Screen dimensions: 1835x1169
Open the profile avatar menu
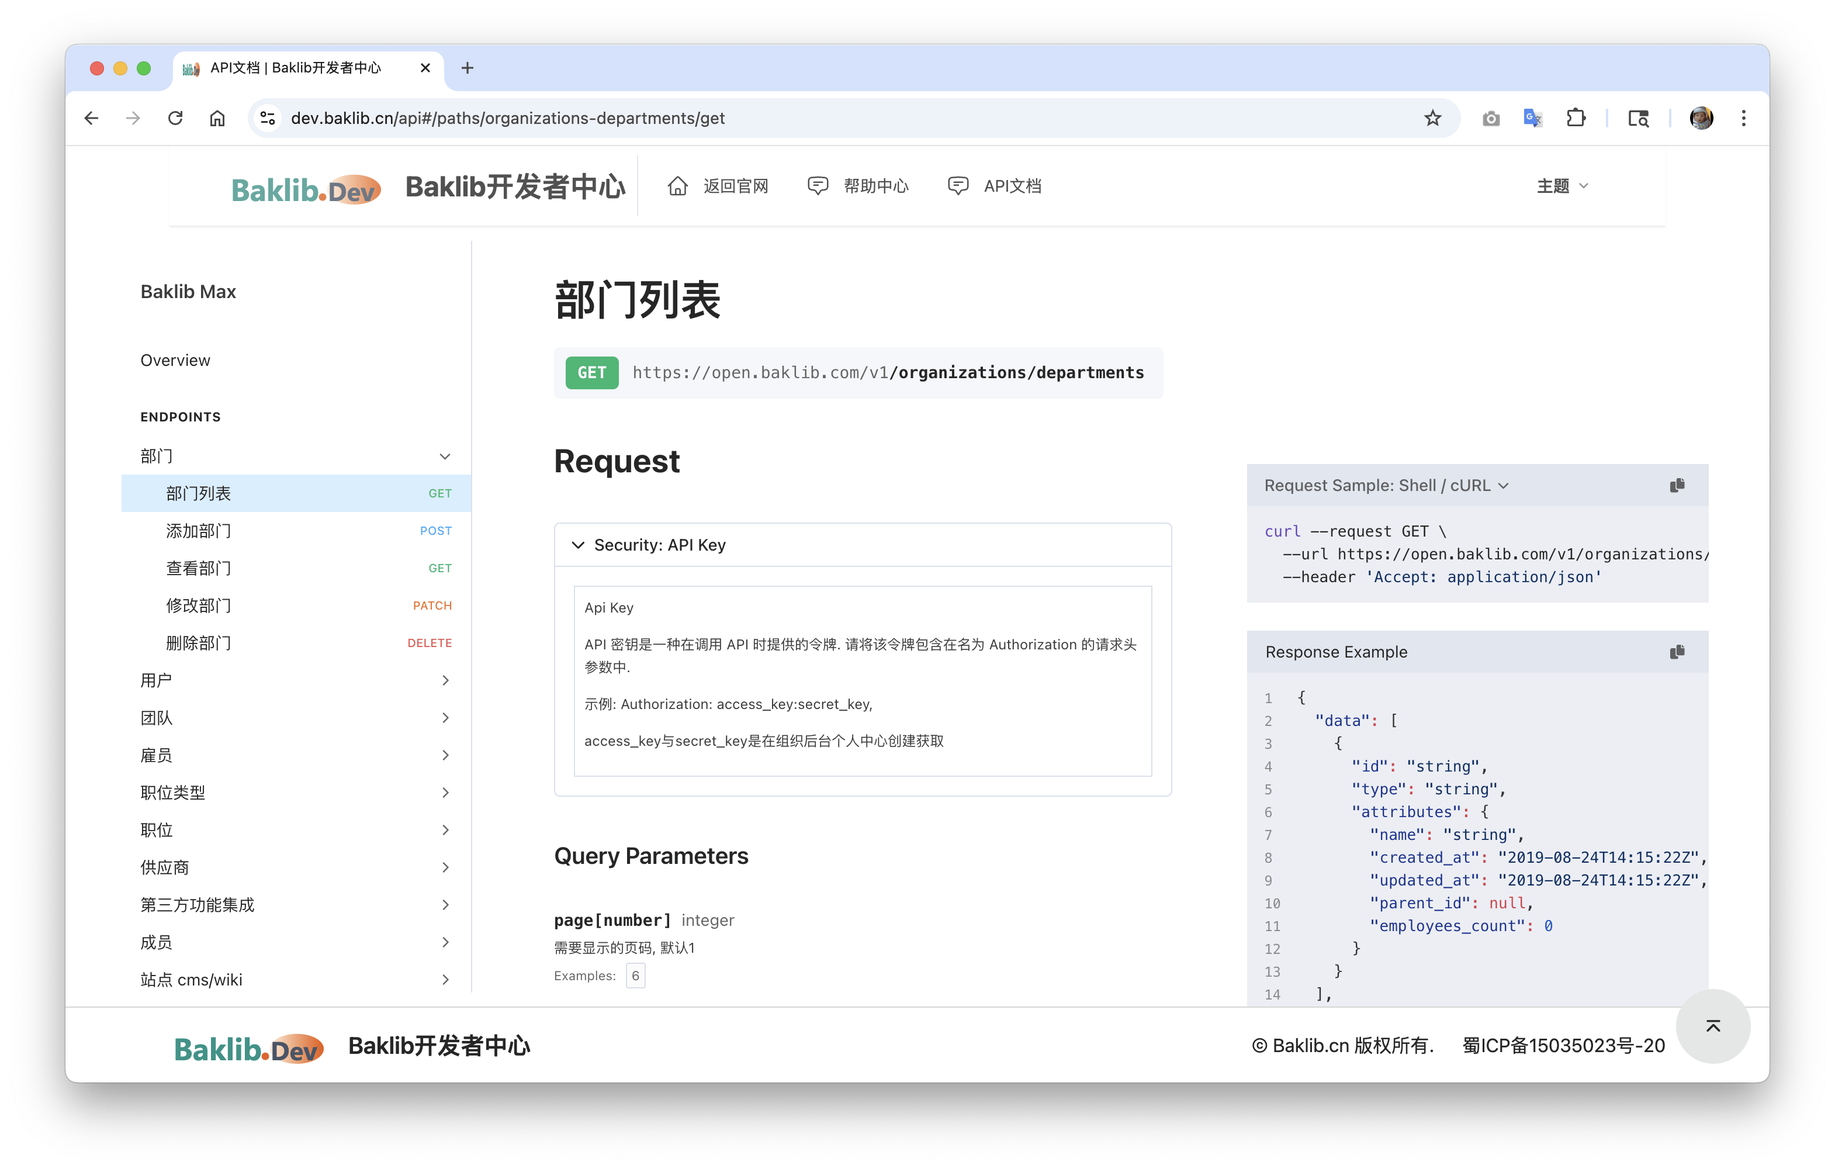[x=1701, y=118]
